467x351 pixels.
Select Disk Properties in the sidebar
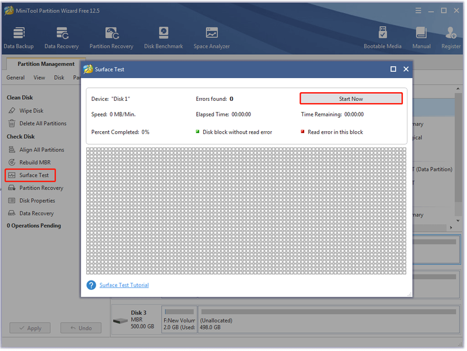point(37,201)
